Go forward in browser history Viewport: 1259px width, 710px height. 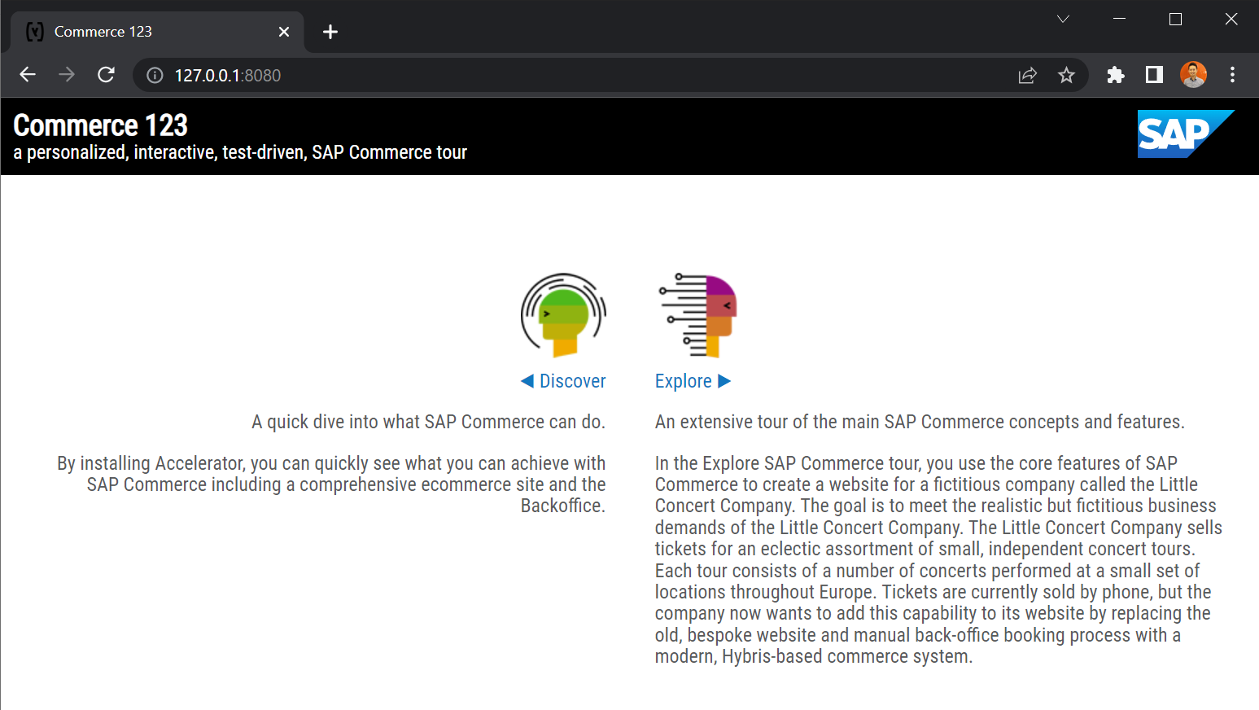click(67, 75)
